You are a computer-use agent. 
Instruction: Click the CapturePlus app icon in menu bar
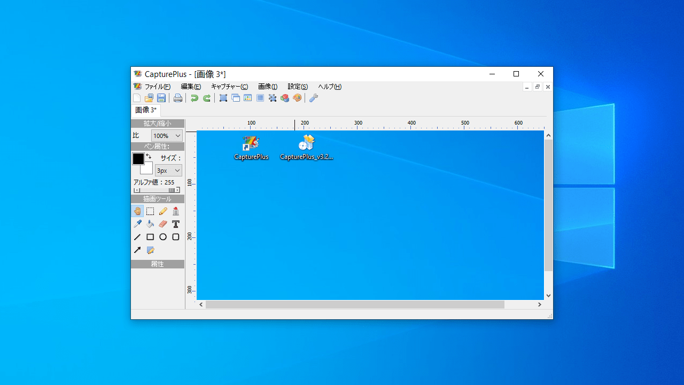137,87
